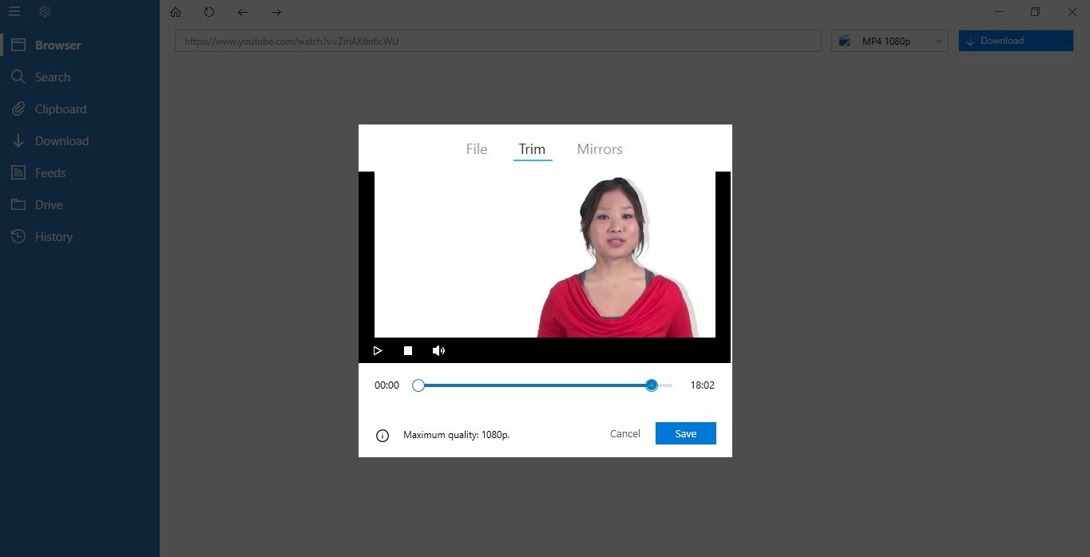
Task: Switch to the Mirrors tab
Action: coord(600,149)
